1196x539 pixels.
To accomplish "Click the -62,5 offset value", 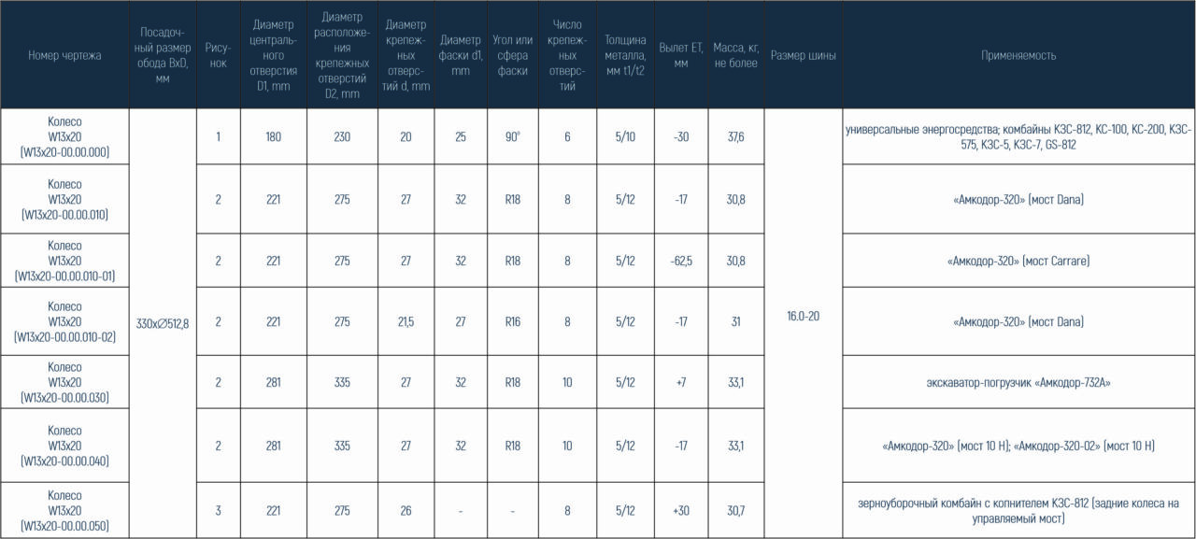I will 681,261.
